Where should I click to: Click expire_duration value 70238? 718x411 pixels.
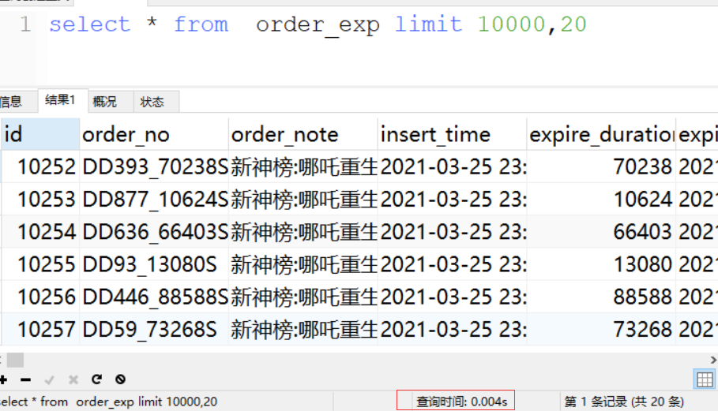coord(601,167)
